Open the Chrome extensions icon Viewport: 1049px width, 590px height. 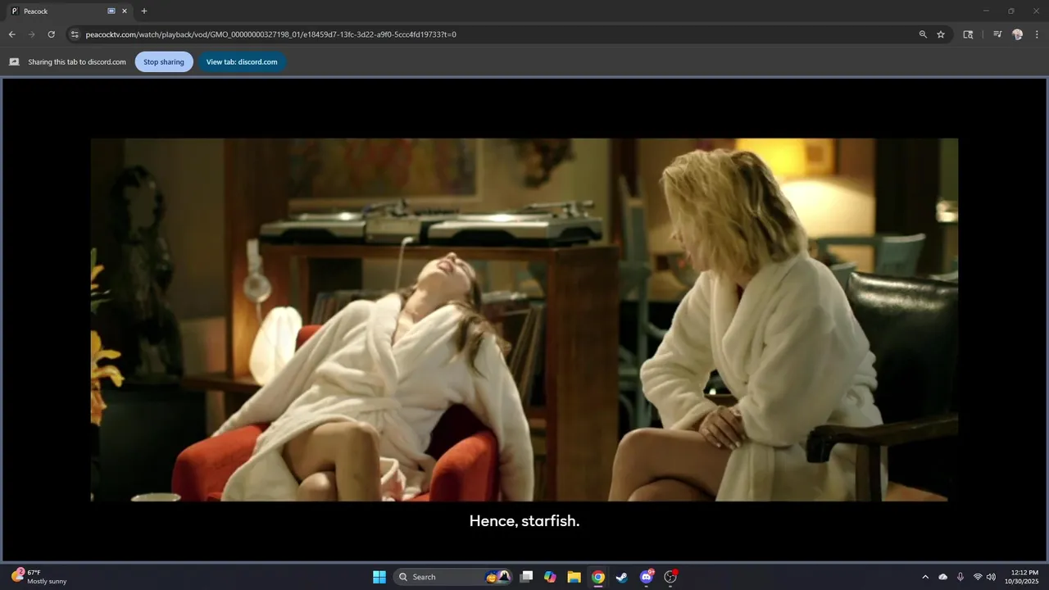click(968, 34)
